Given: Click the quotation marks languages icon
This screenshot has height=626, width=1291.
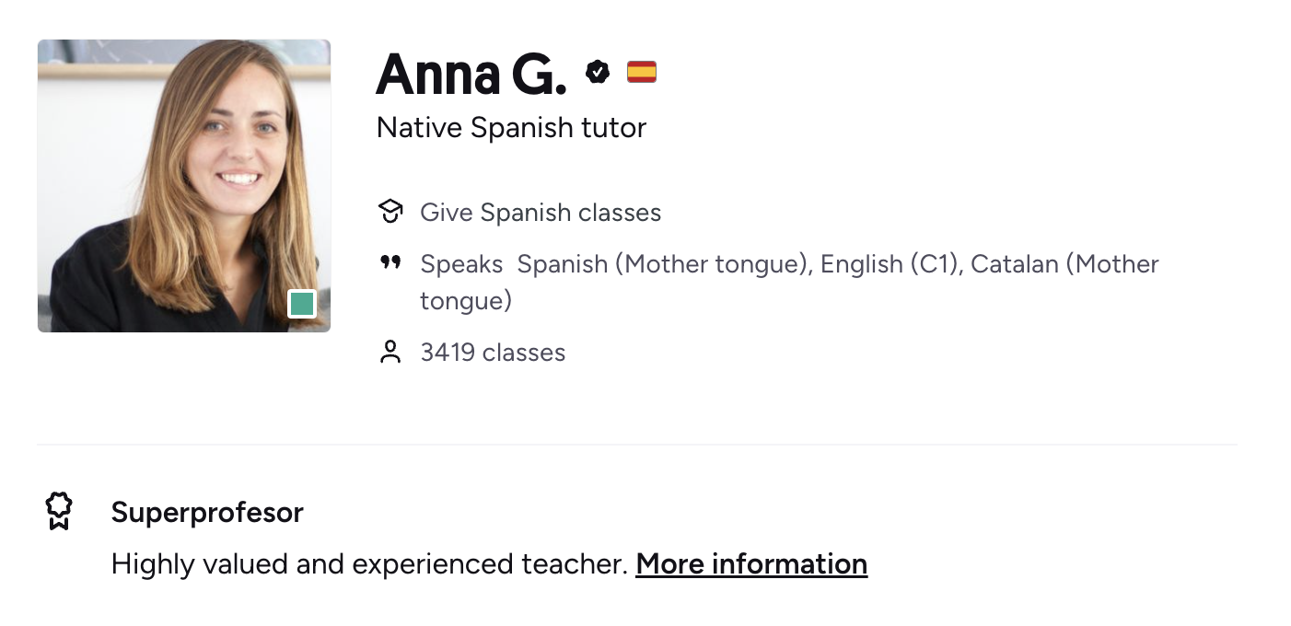Looking at the screenshot, I should tap(390, 263).
